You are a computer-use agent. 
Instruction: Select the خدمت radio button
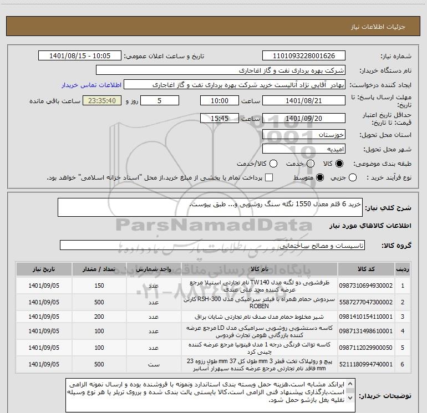pyautogui.click(x=311, y=164)
